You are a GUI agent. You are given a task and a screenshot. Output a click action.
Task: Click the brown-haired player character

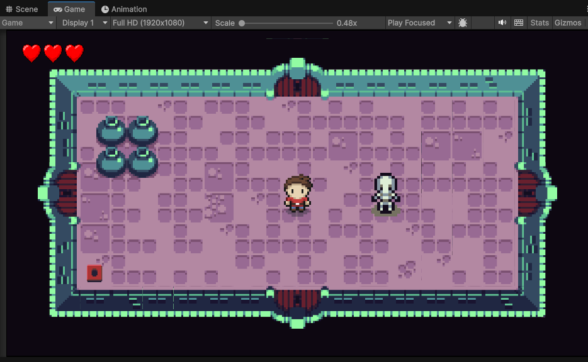[x=298, y=194]
